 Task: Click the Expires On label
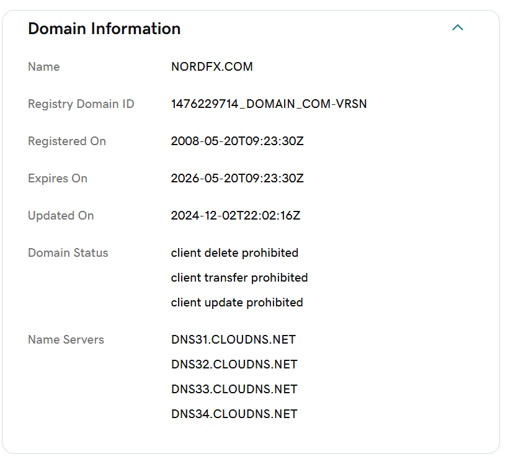(58, 179)
